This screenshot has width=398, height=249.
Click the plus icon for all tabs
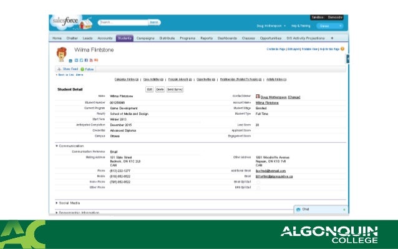pyautogui.click(x=332, y=38)
